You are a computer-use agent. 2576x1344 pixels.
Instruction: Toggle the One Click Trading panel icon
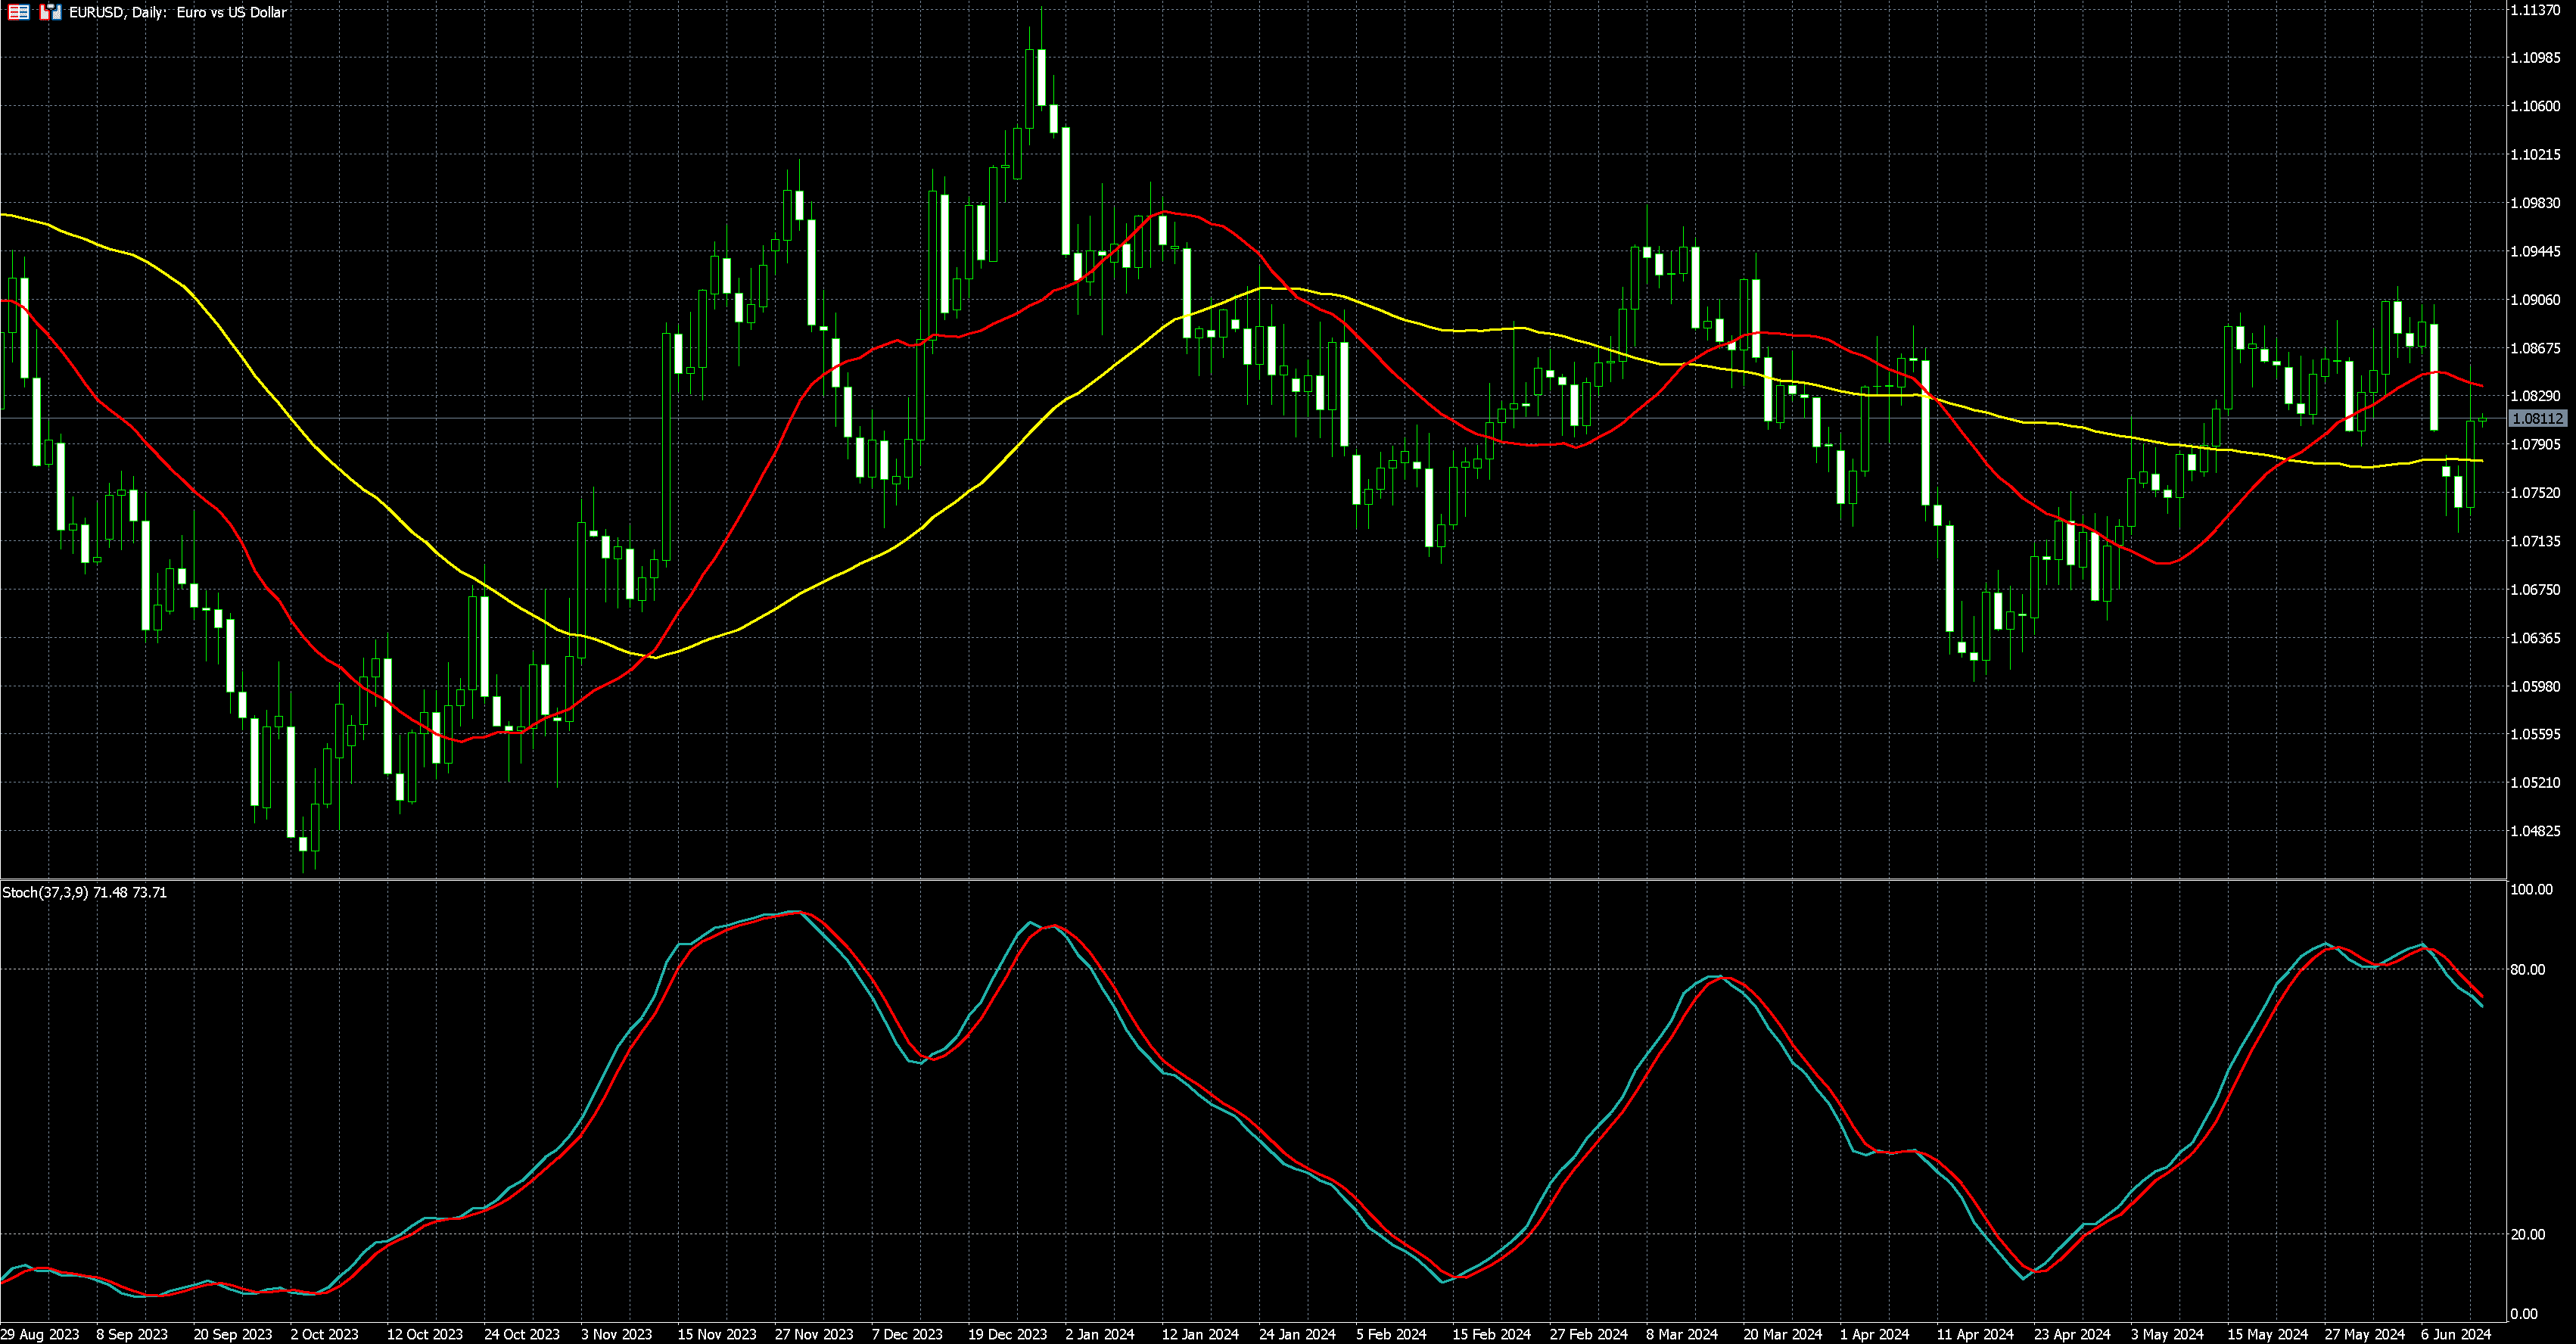click(50, 12)
